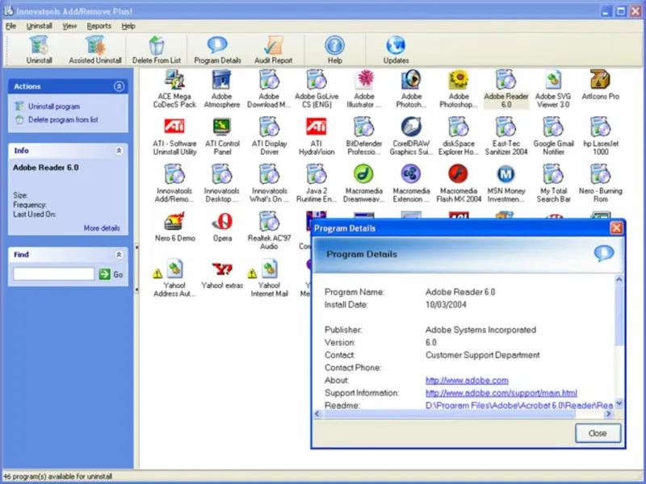This screenshot has width=646, height=484.
Task: Open the Adobe support main.html link
Action: (x=501, y=393)
